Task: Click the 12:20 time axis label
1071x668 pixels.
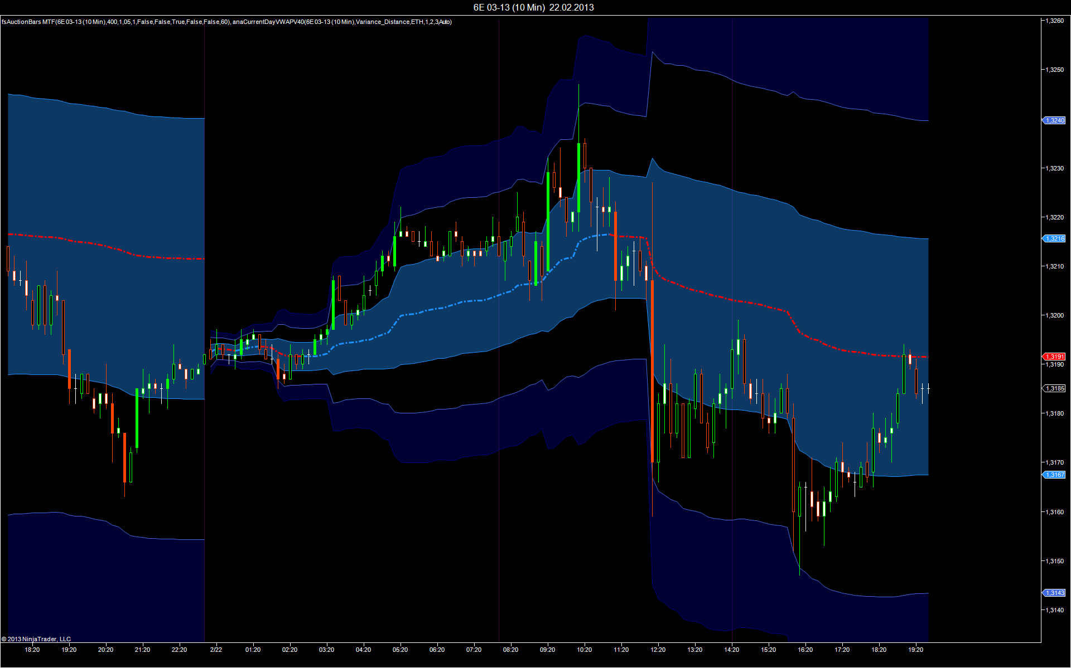Action: point(658,650)
